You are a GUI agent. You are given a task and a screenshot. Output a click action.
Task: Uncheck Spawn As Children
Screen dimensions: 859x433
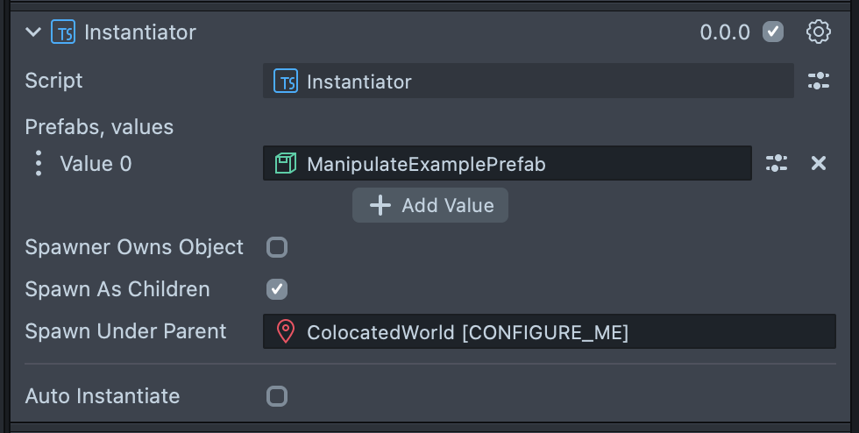click(277, 289)
